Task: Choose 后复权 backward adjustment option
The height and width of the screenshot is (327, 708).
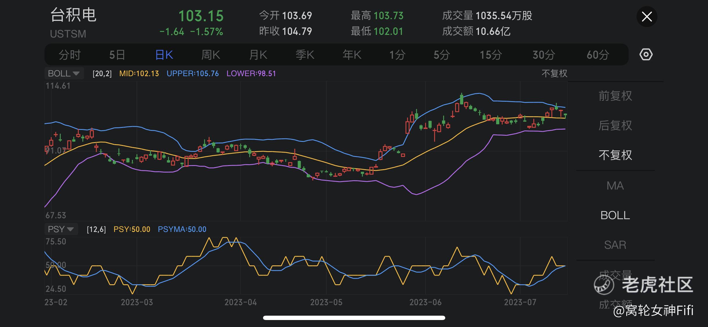Action: (615, 126)
